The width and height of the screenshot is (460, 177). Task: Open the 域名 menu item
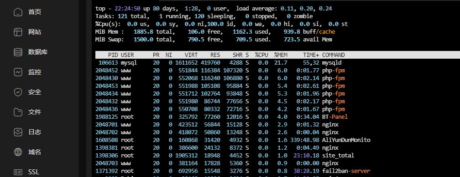pos(35,152)
